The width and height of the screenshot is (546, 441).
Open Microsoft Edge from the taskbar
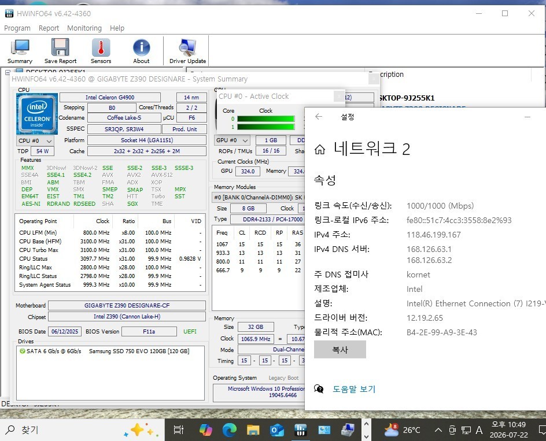click(x=230, y=430)
